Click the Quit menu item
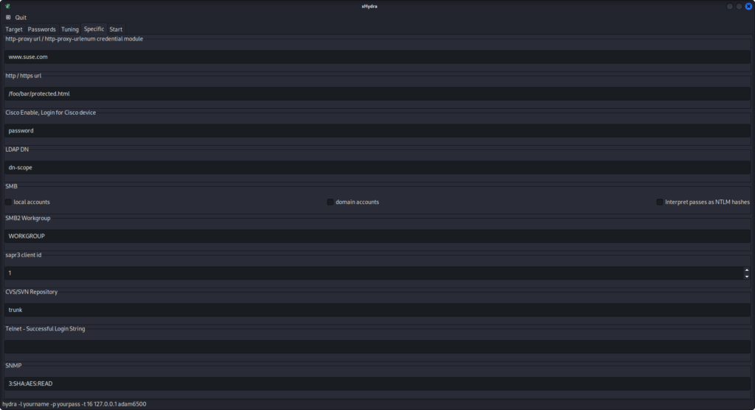755x410 pixels. coord(21,18)
